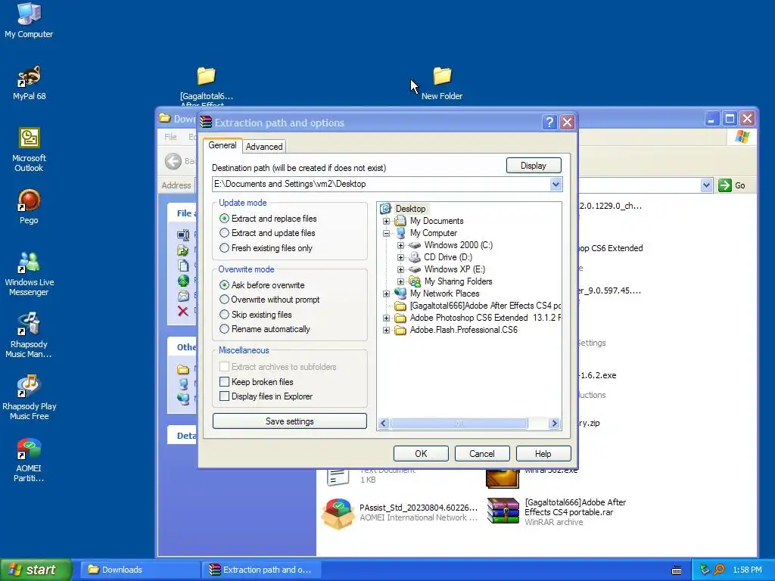Screen dimensions: 775x581
Task: Click the Start button
Action: [36, 570]
